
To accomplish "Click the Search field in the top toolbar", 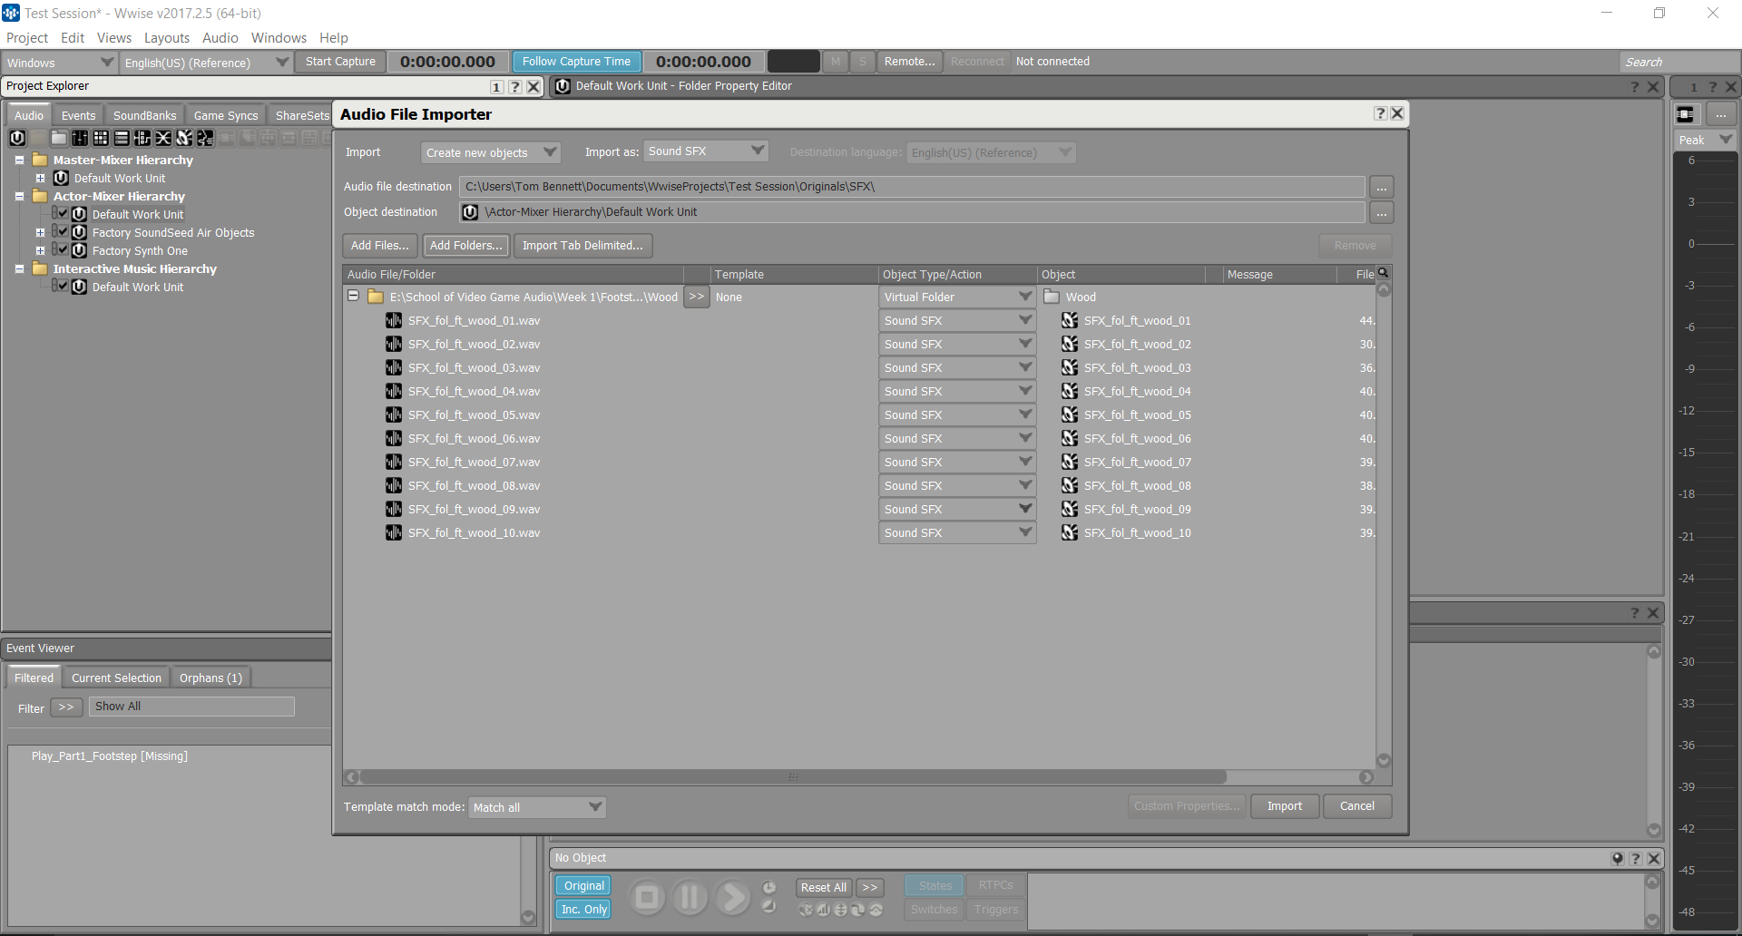I will pyautogui.click(x=1678, y=62).
